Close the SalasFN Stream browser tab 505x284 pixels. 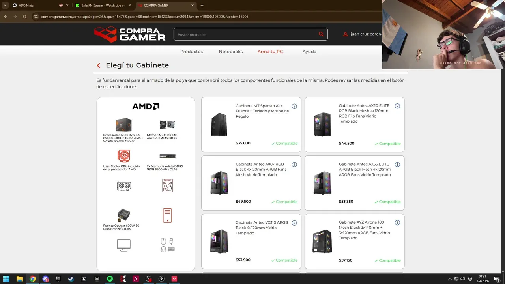(x=130, y=6)
